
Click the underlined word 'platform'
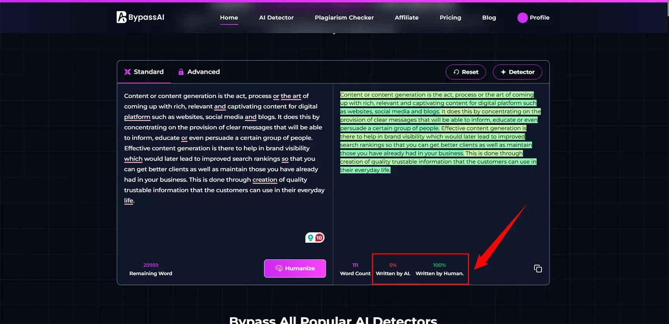(137, 117)
